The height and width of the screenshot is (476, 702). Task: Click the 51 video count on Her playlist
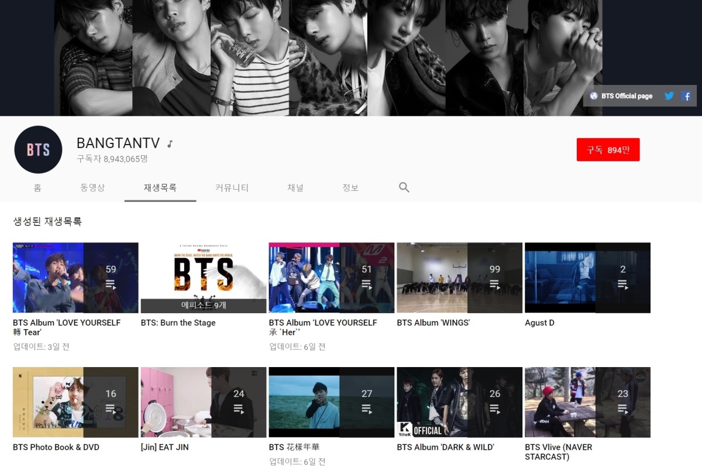point(367,269)
